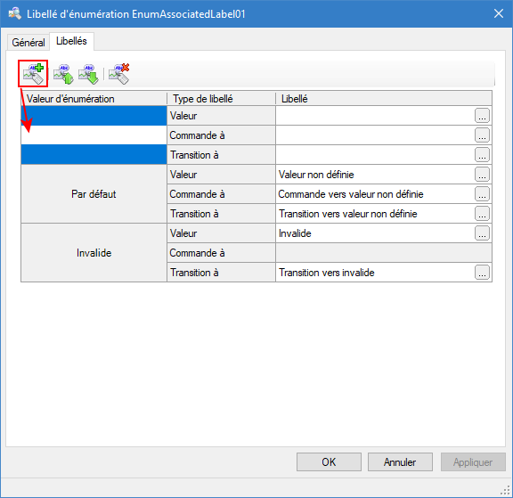Click the Annuler button
Screen dimensions: 513x498
[x=400, y=462]
